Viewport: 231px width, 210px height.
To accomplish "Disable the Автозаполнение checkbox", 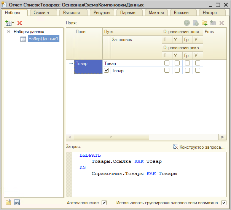I will (x=104, y=203).
